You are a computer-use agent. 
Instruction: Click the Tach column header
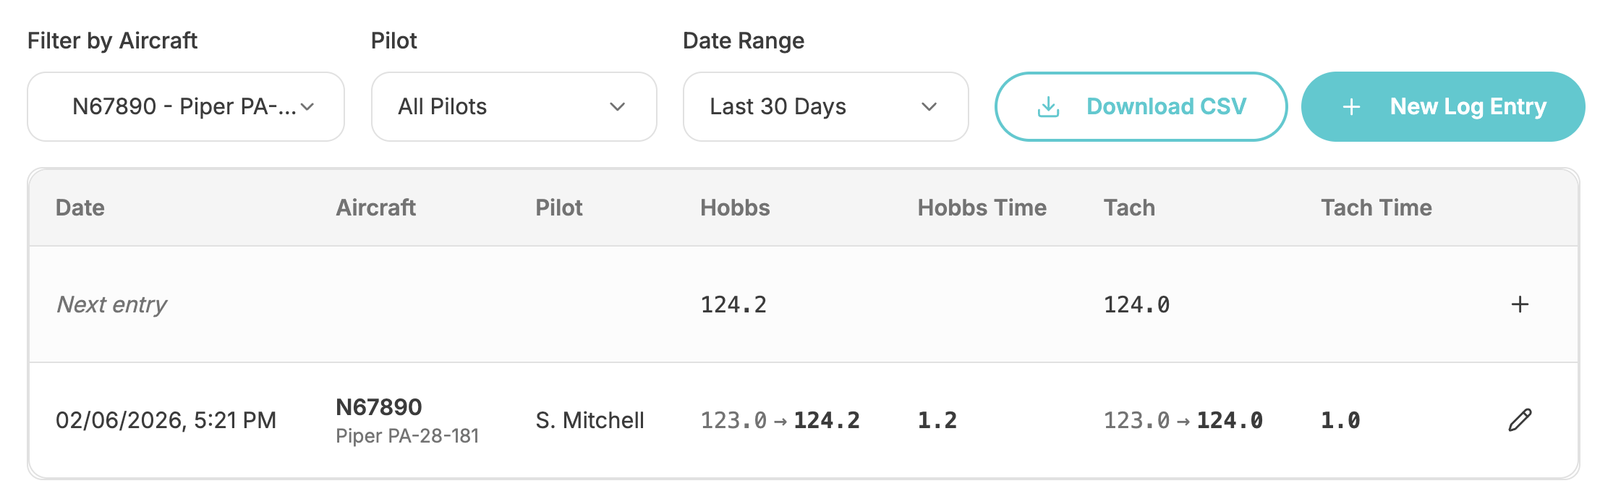coord(1129,208)
